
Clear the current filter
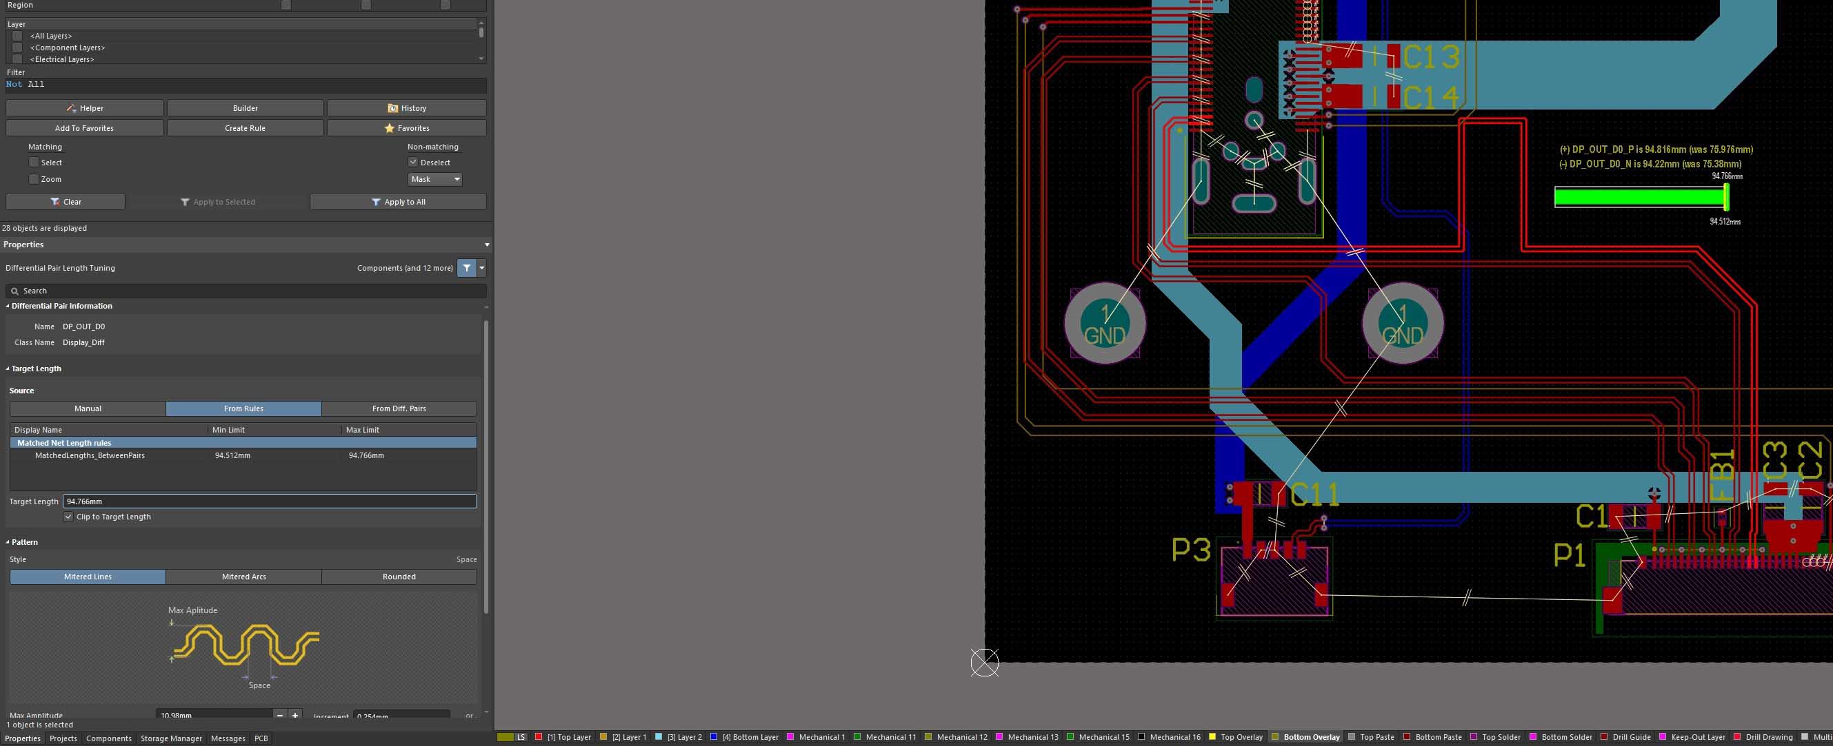coord(66,202)
